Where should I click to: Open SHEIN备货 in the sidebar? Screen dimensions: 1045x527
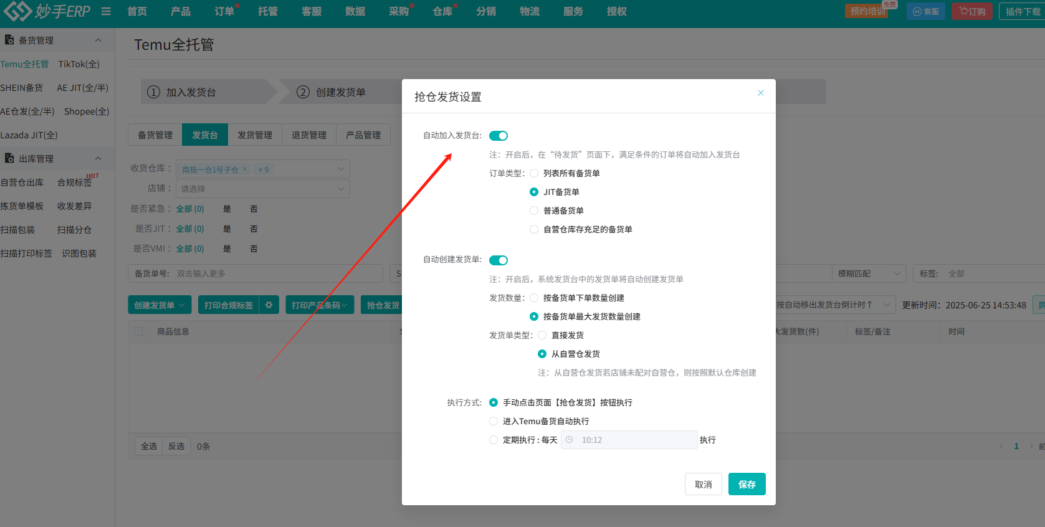point(22,88)
